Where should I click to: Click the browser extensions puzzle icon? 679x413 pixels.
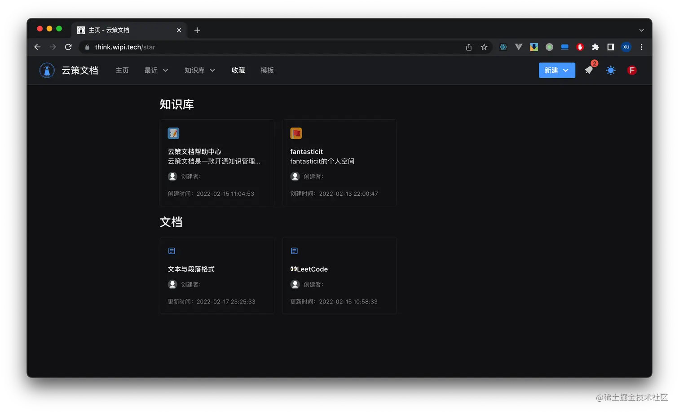click(595, 47)
